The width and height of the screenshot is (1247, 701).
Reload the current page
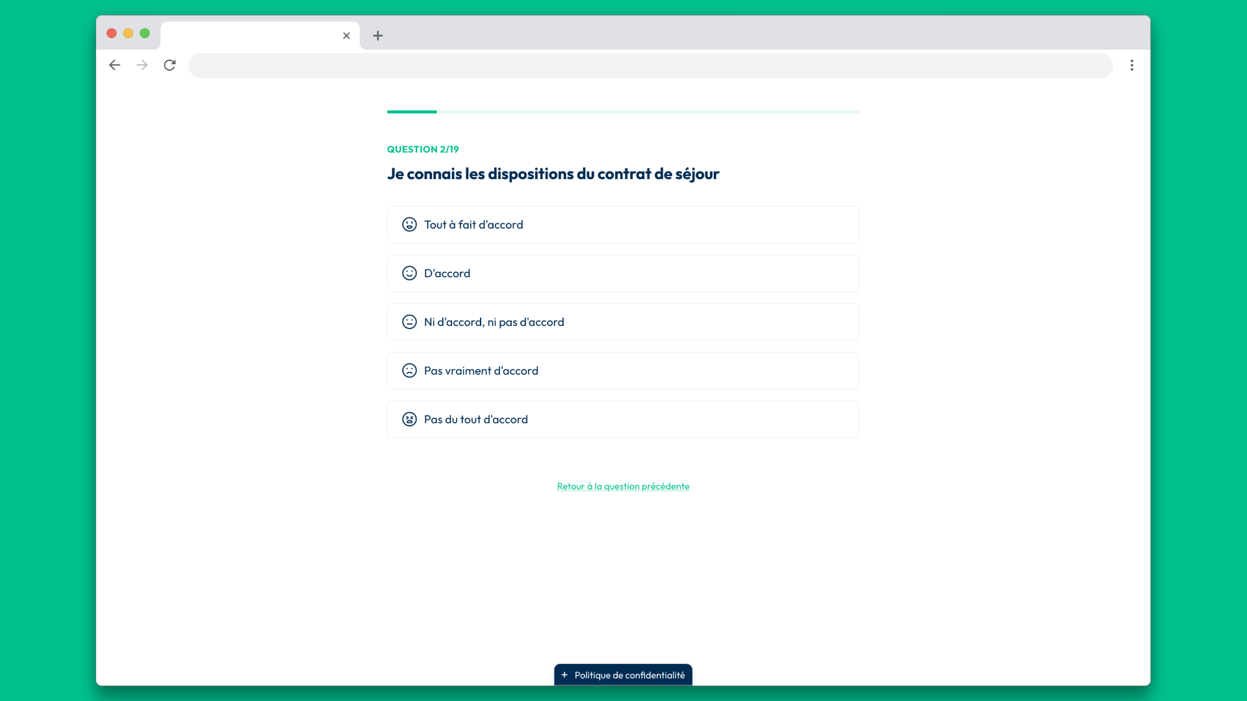tap(170, 65)
